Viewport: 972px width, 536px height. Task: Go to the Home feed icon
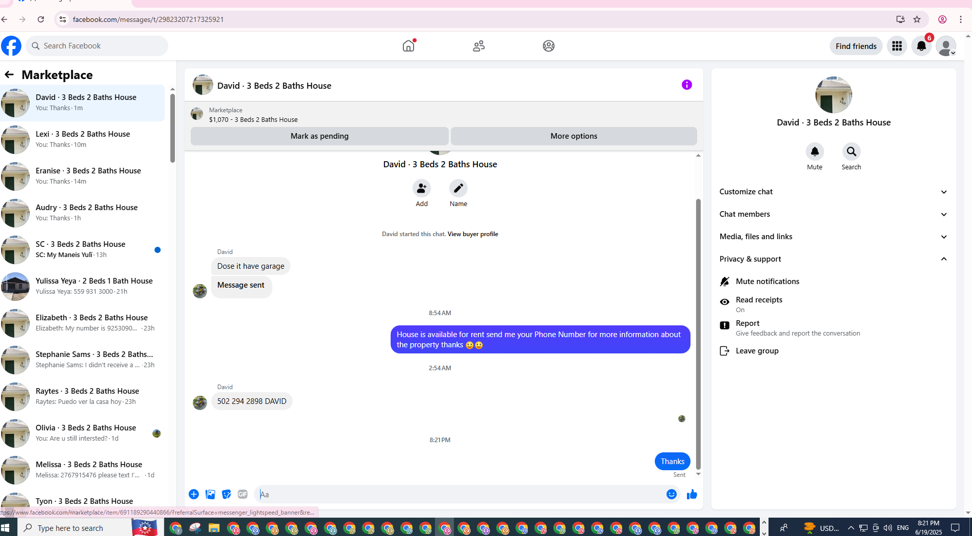[x=408, y=46]
